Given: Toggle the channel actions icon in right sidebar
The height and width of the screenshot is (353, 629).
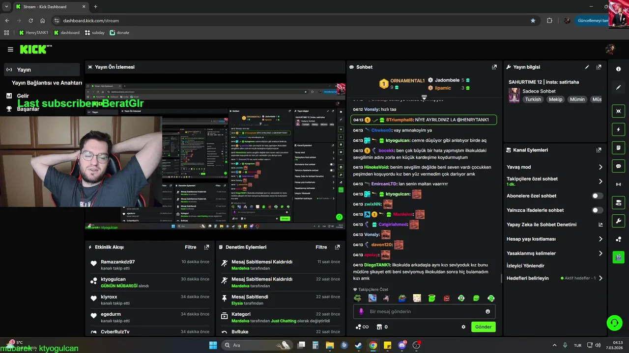Looking at the screenshot, I should click(x=618, y=202).
